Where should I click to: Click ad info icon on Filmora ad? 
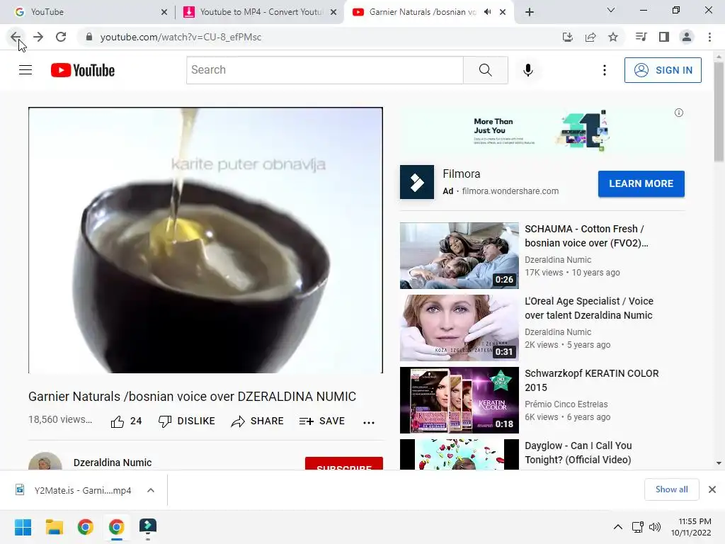point(679,113)
